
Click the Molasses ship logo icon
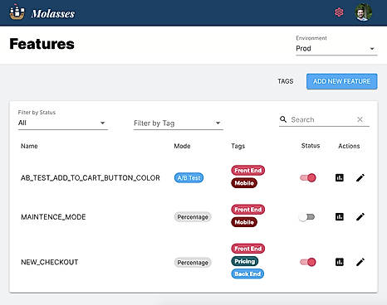(17, 12)
